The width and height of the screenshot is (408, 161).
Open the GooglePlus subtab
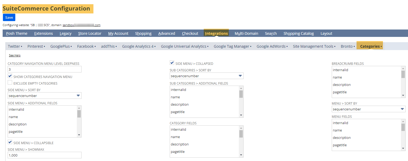pyautogui.click(x=61, y=46)
